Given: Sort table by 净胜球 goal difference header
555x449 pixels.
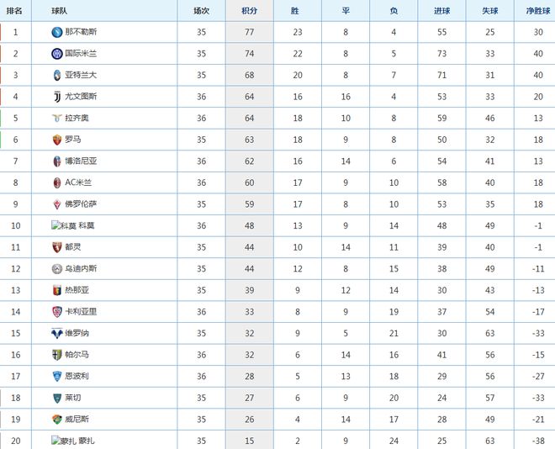Looking at the screenshot, I should pos(538,11).
